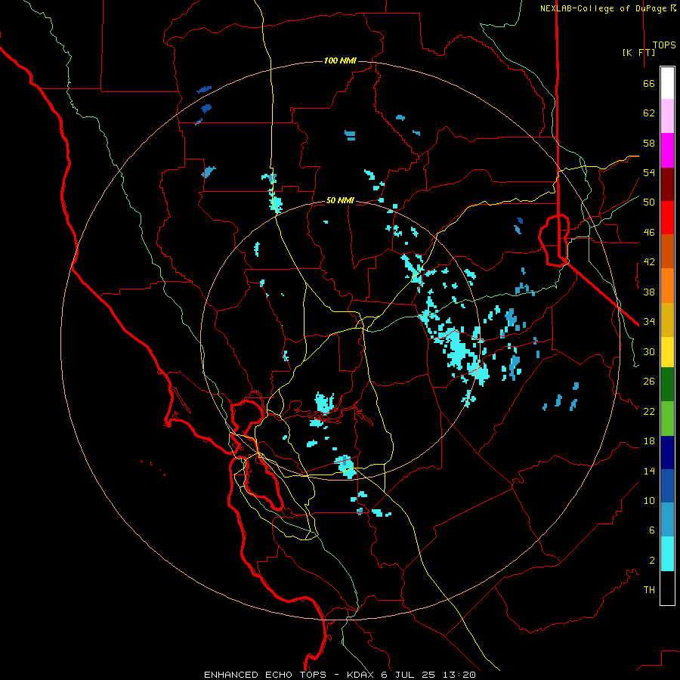
Task: Pick the cyan legend swatch
Action: 667,554
